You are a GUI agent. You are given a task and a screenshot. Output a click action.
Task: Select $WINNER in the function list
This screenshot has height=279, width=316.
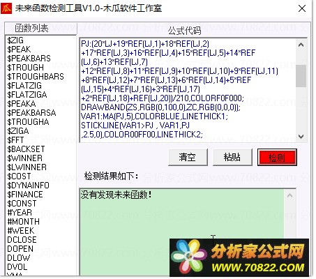25,158
